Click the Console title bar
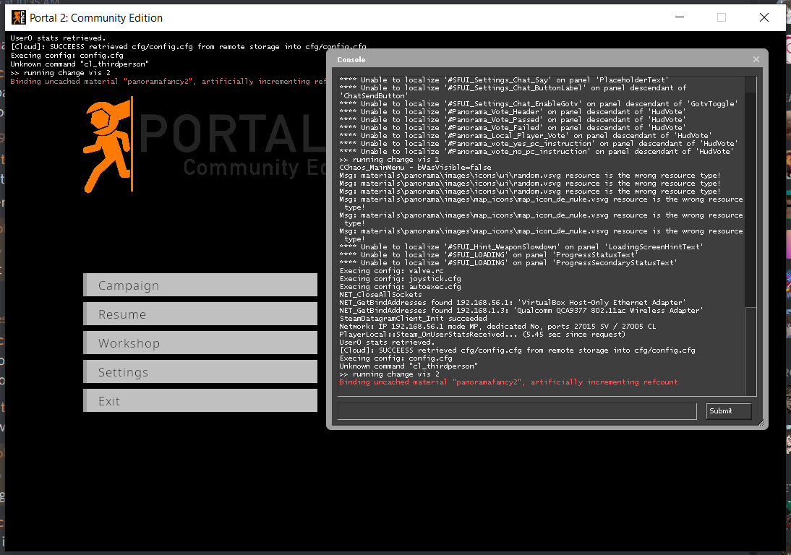Screen dimensions: 791x555 tap(506, 59)
